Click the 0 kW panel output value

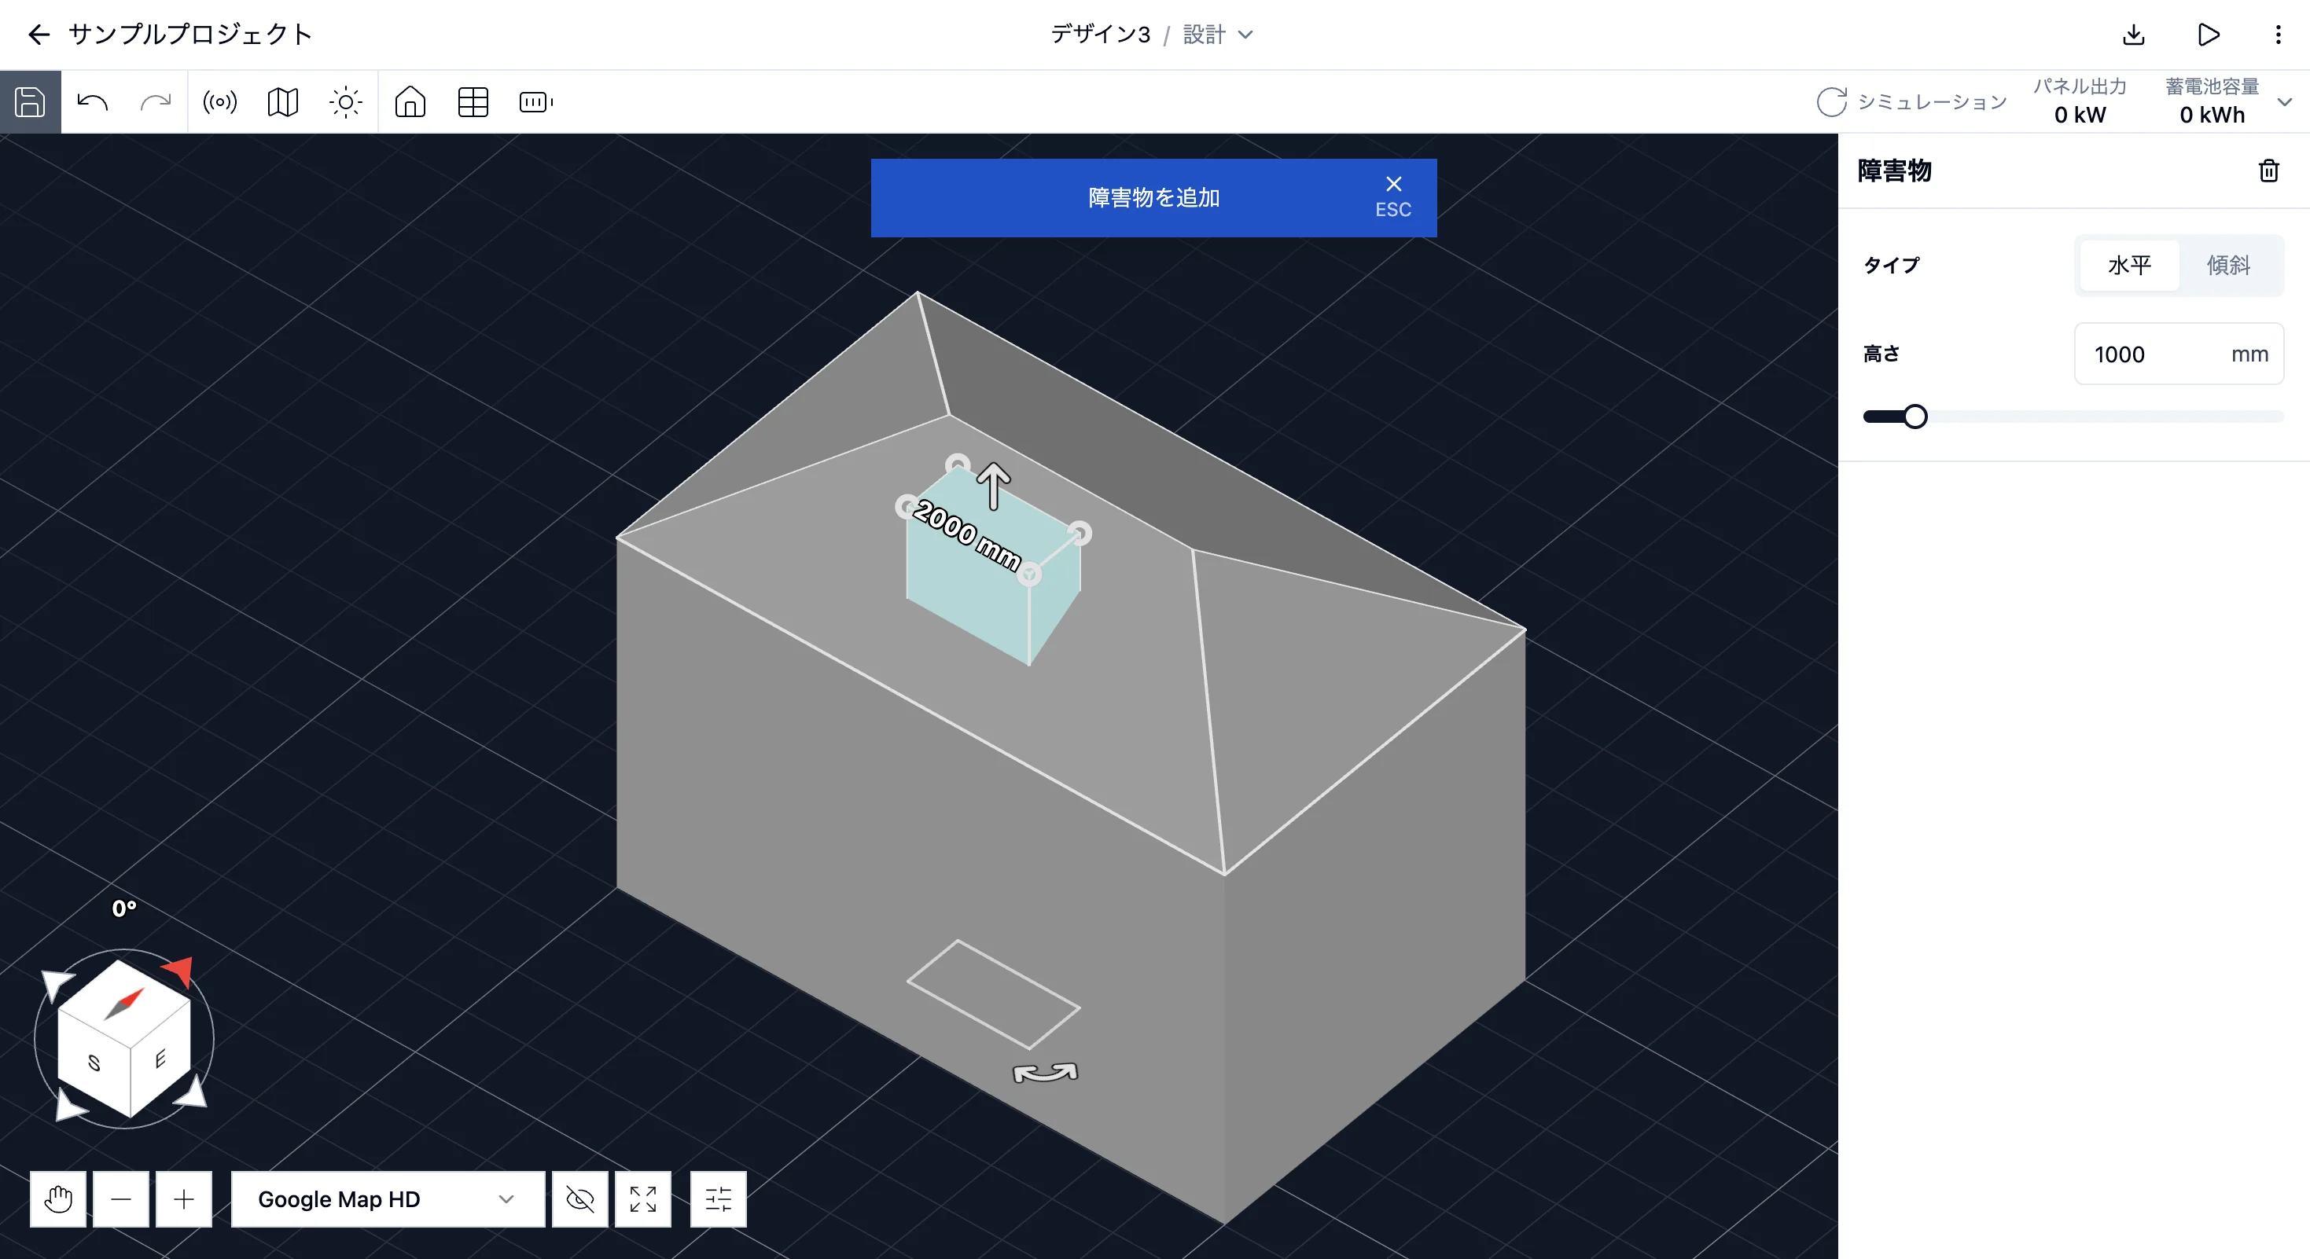pyautogui.click(x=2080, y=115)
